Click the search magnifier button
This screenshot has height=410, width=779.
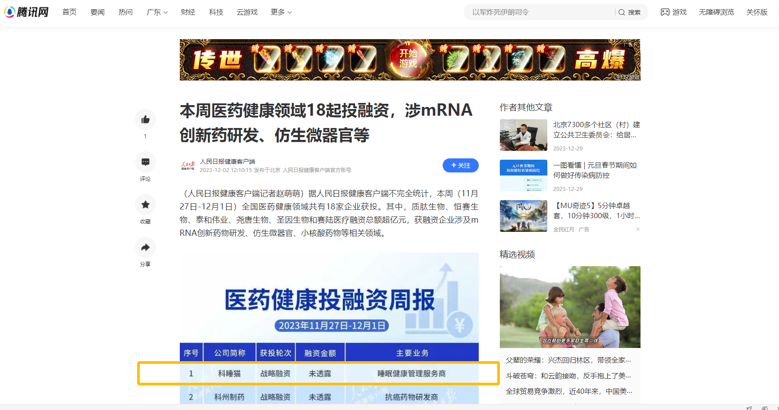point(630,12)
